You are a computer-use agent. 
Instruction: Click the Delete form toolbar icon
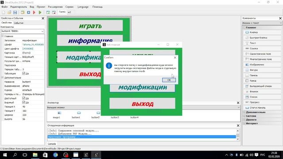(54, 12)
